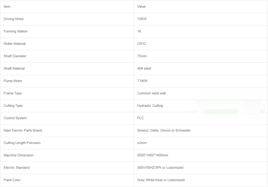
Task: Select the 'Forming Station' row label
Action: point(15,31)
